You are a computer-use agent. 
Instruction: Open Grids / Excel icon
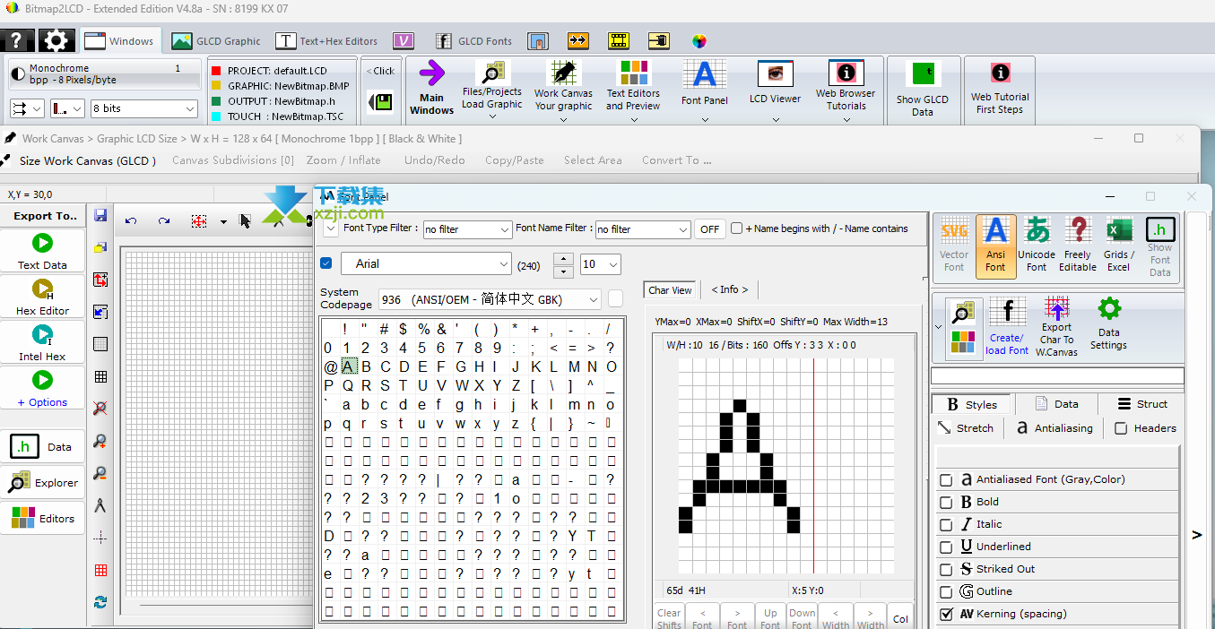click(1118, 232)
